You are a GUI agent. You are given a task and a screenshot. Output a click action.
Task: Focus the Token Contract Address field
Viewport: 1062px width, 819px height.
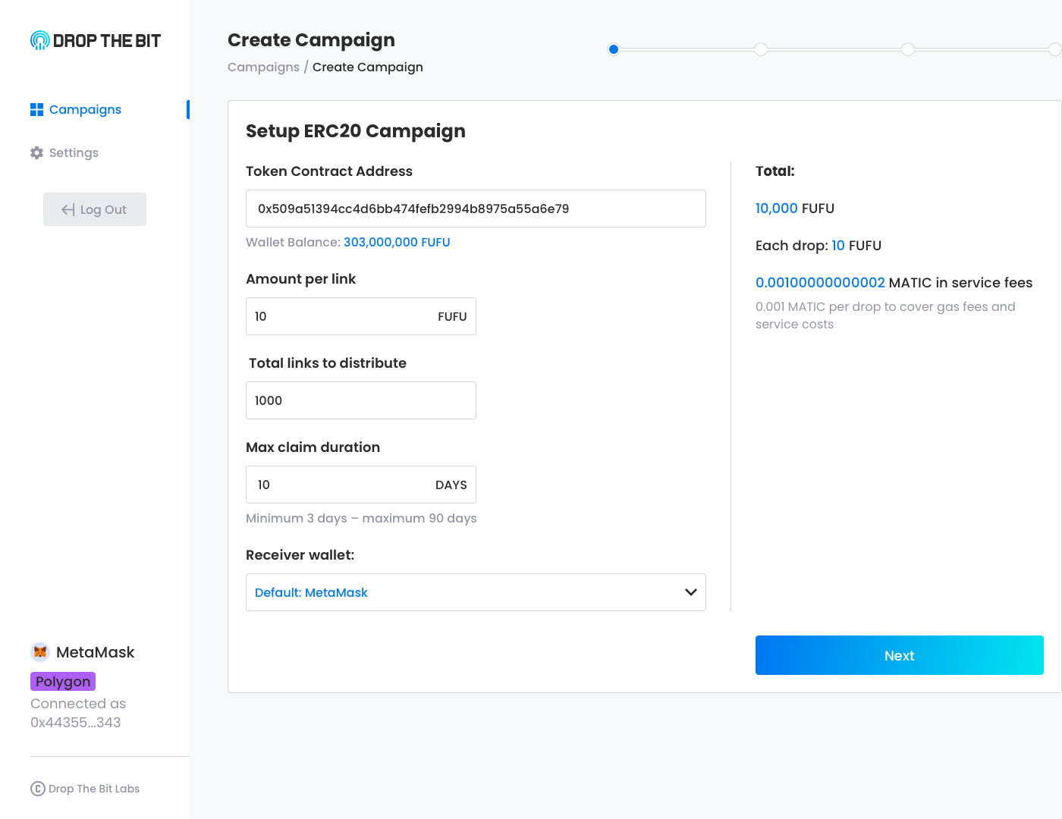[x=475, y=209]
